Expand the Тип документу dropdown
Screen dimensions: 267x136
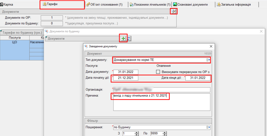coord(208,60)
